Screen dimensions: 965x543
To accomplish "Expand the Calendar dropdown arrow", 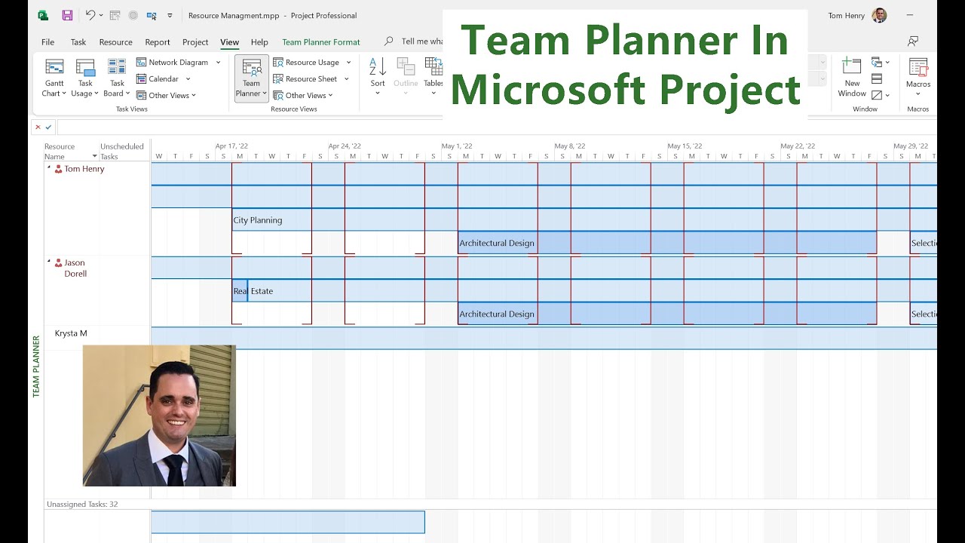I will 188,79.
